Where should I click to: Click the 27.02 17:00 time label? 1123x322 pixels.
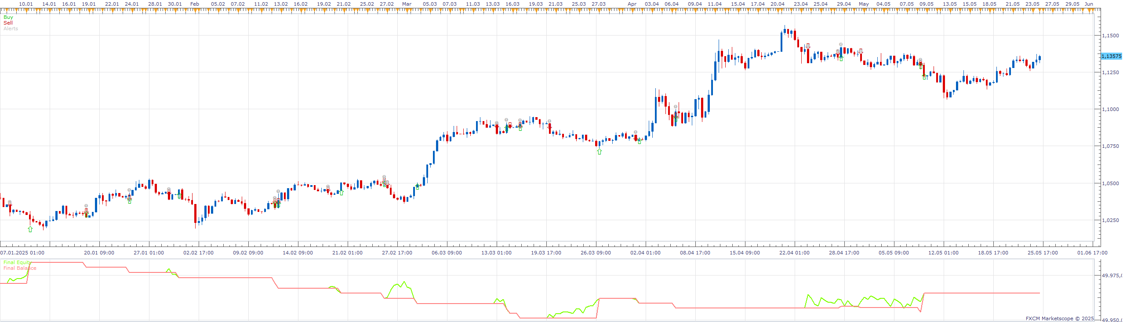click(x=397, y=253)
